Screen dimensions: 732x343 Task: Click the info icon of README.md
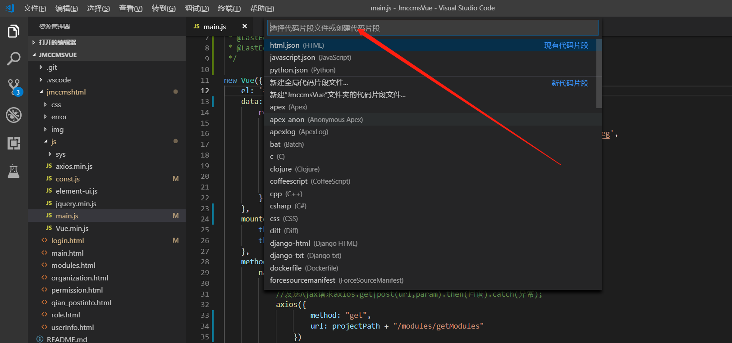(40, 339)
